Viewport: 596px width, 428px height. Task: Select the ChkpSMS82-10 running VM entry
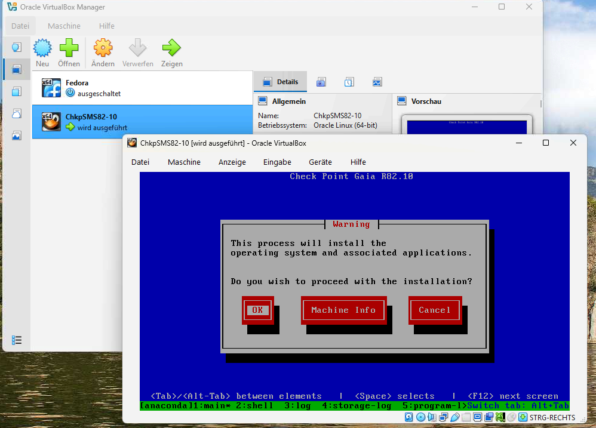tap(143, 122)
